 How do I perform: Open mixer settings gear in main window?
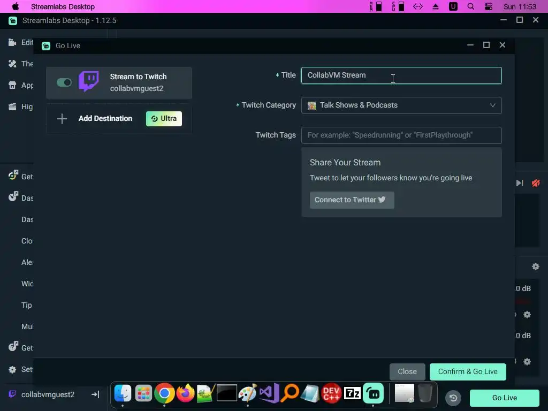(x=535, y=267)
